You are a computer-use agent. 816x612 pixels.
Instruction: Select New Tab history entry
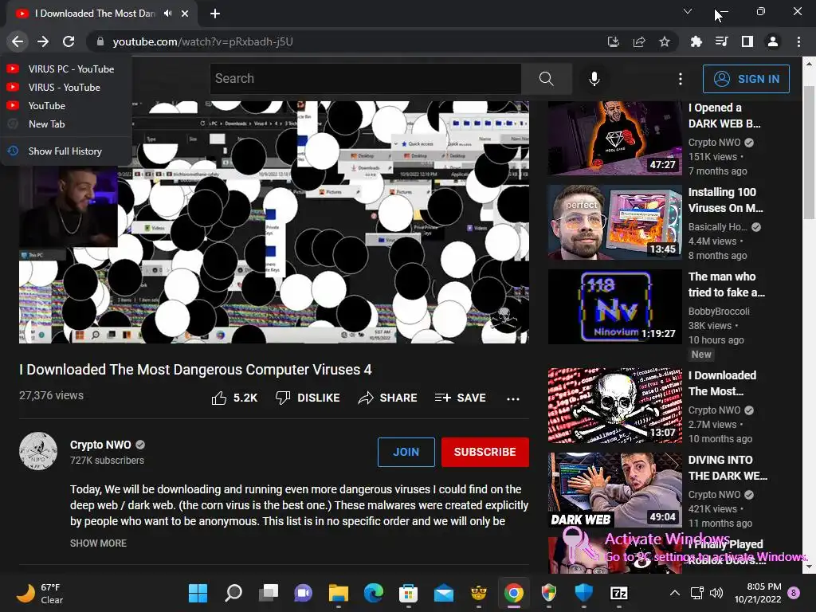[x=65, y=124]
